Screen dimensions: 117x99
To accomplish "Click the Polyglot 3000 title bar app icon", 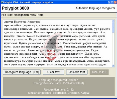I will pos(2,2).
